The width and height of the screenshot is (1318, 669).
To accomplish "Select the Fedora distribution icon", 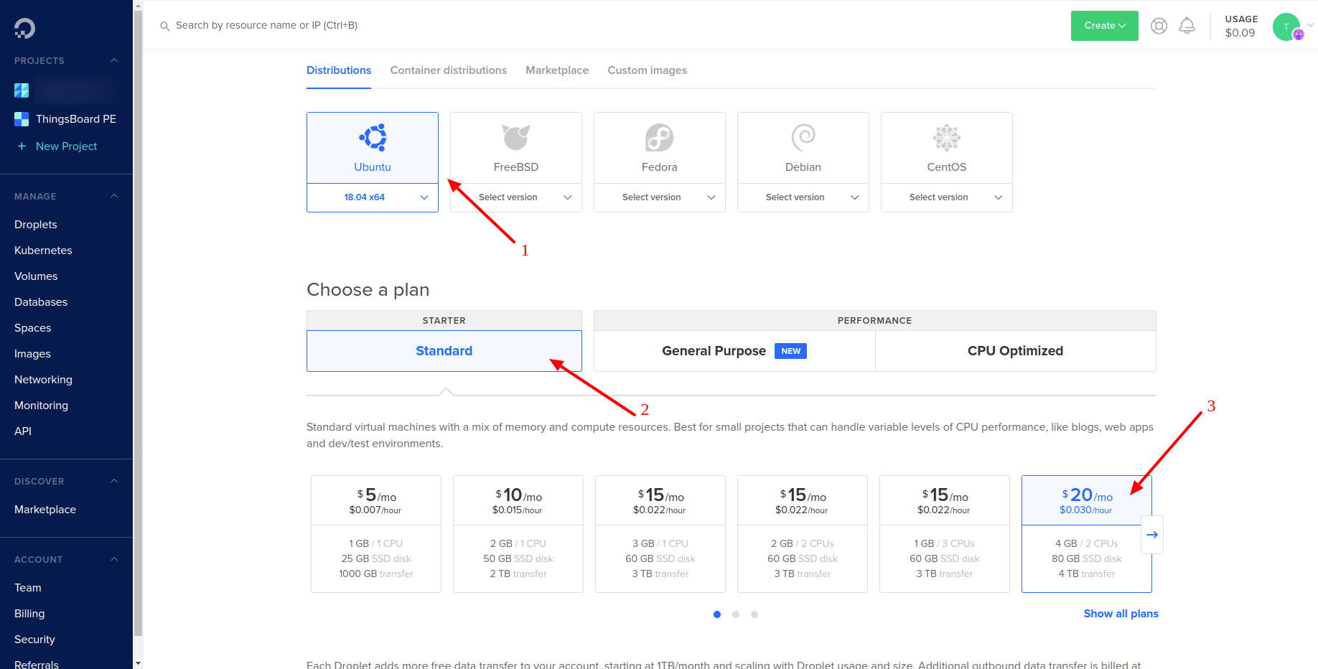I will [660, 137].
